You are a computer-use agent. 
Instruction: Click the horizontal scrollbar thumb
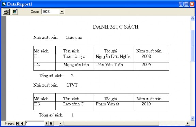pos(111,123)
